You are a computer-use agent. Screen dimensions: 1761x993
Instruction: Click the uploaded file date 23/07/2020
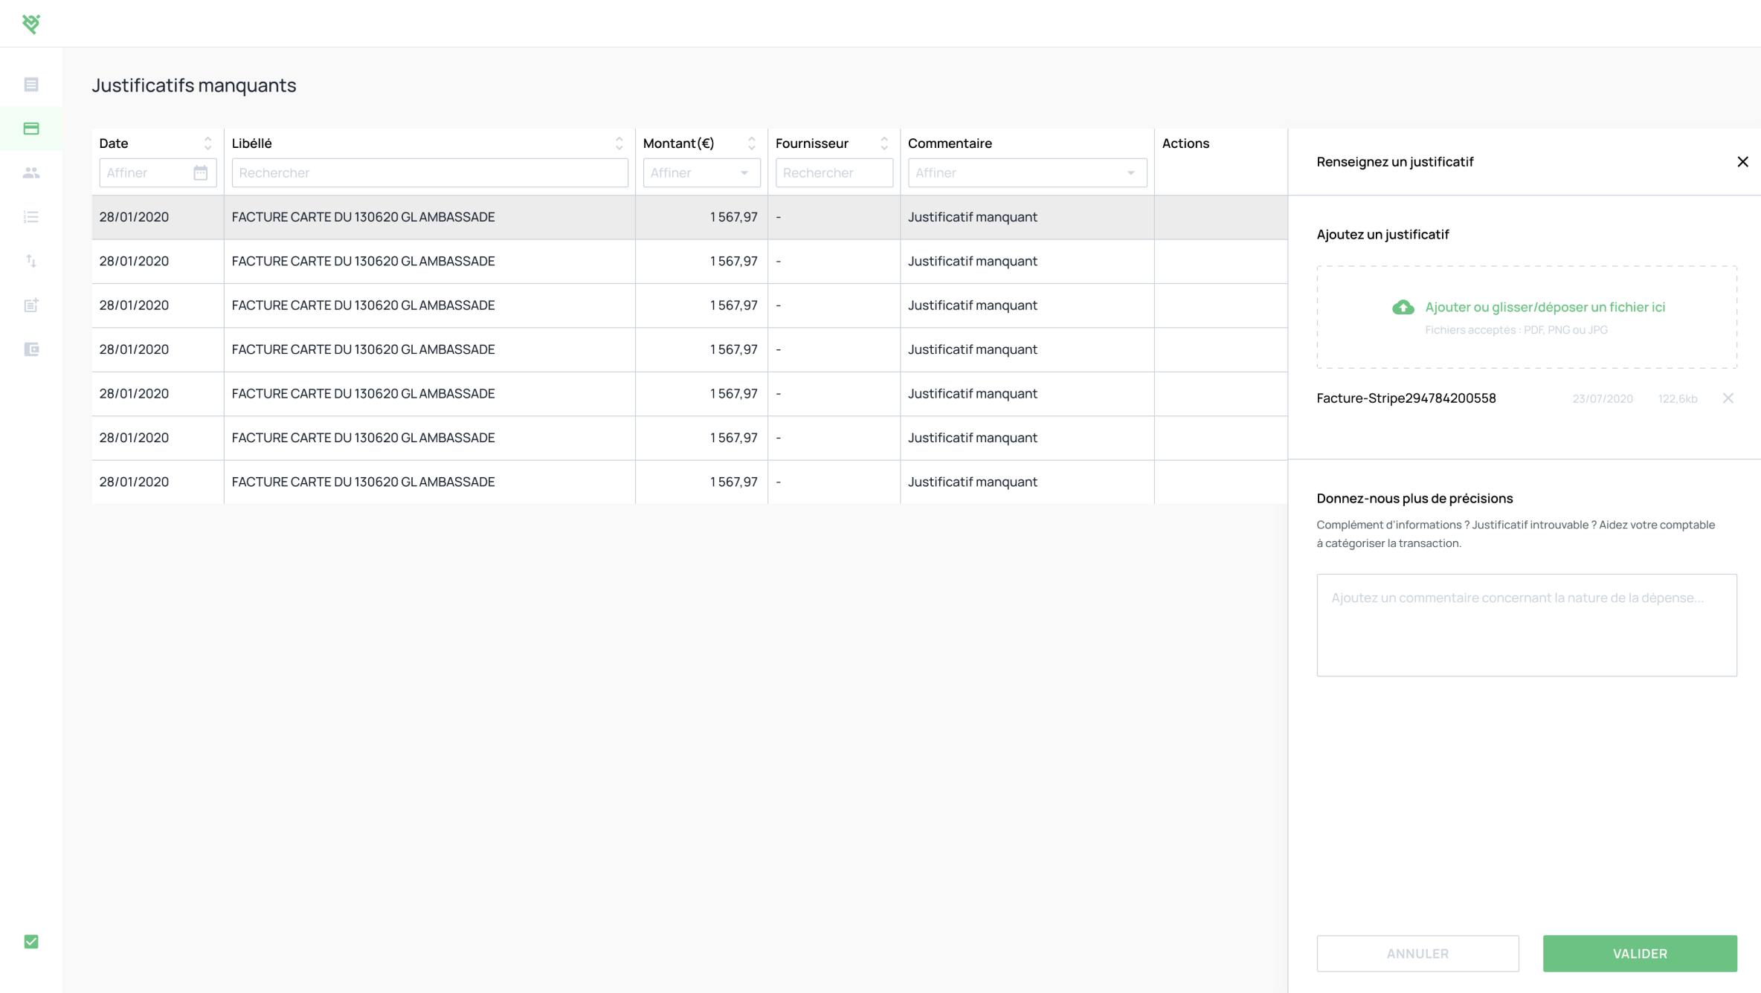tap(1603, 399)
